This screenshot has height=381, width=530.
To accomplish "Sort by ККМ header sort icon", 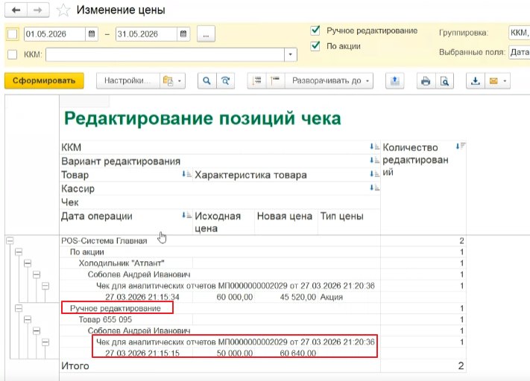I will click(x=374, y=147).
